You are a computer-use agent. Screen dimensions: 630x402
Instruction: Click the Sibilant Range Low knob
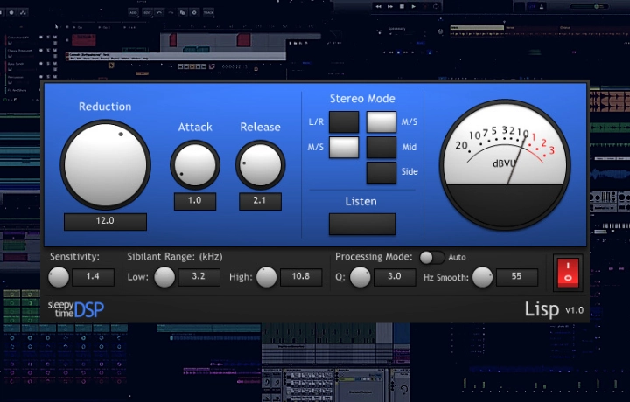coord(164,277)
